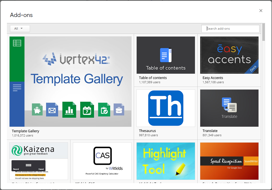The width and height of the screenshot is (272, 190).
Task: Select the Wizkids CAS add-on tile
Action: click(102, 161)
